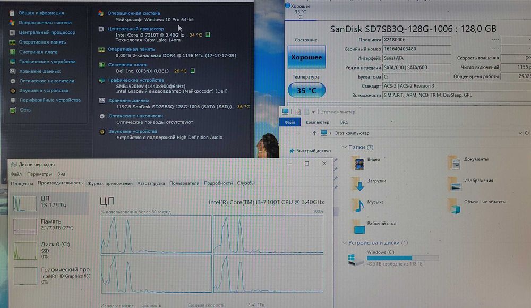Click Системная плата heading in summary
Viewport: 531px width, 308px height.
click(x=127, y=65)
